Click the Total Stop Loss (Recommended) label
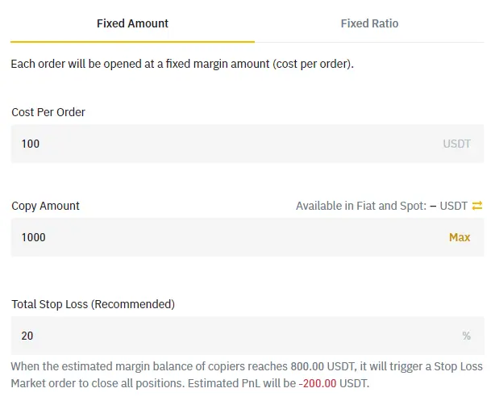495x405 pixels. [93, 304]
